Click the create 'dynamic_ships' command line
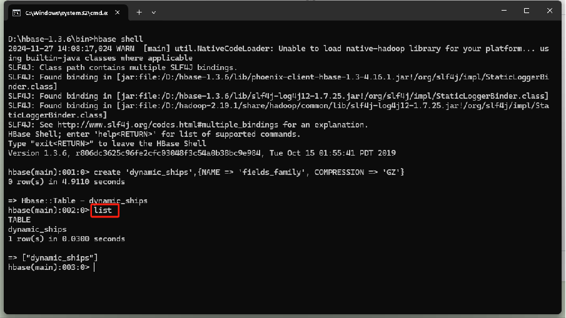The height and width of the screenshot is (318, 566). (206, 172)
